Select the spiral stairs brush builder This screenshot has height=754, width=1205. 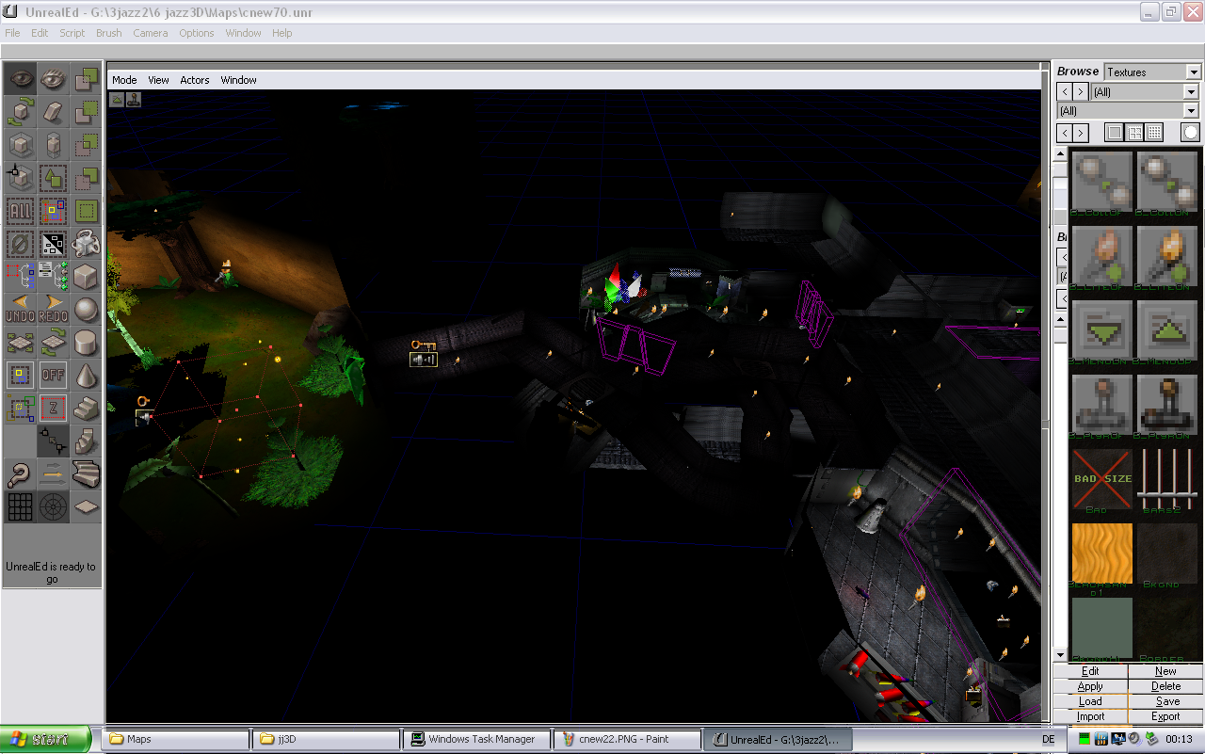(87, 441)
